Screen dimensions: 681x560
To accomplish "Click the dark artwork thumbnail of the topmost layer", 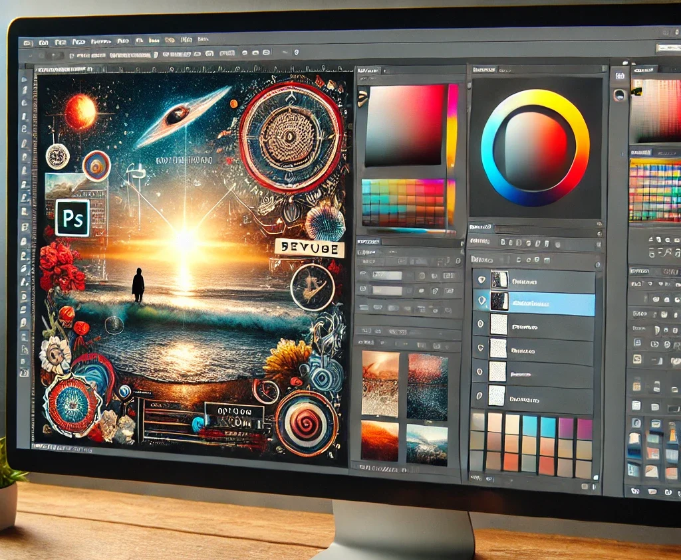I will (x=499, y=280).
